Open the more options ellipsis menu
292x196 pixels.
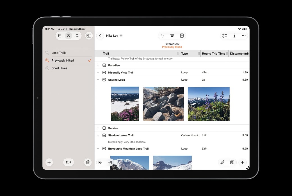click(x=244, y=36)
